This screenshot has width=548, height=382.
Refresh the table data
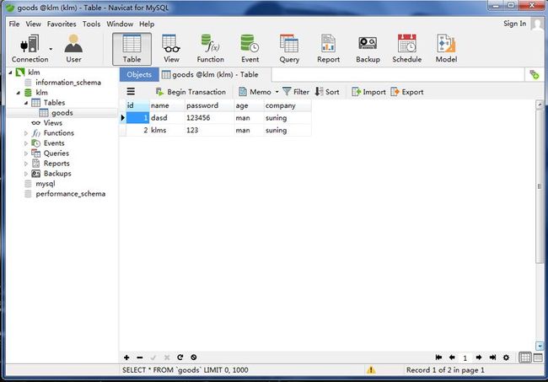tap(180, 358)
